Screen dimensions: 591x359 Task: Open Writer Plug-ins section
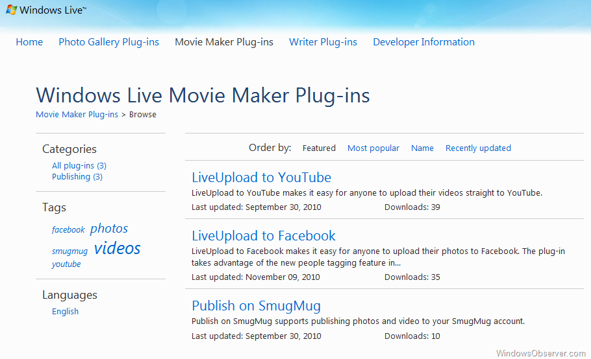(323, 42)
